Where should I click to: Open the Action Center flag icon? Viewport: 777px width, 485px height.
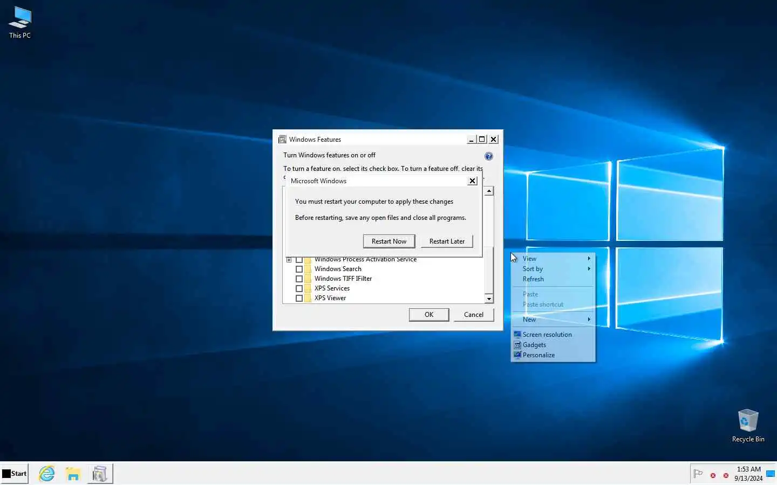tap(698, 474)
